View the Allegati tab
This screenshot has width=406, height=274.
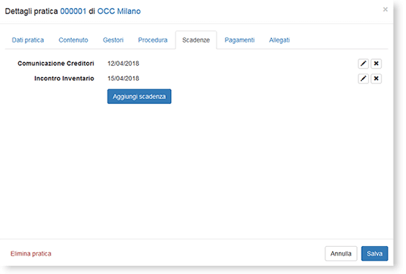pyautogui.click(x=279, y=40)
